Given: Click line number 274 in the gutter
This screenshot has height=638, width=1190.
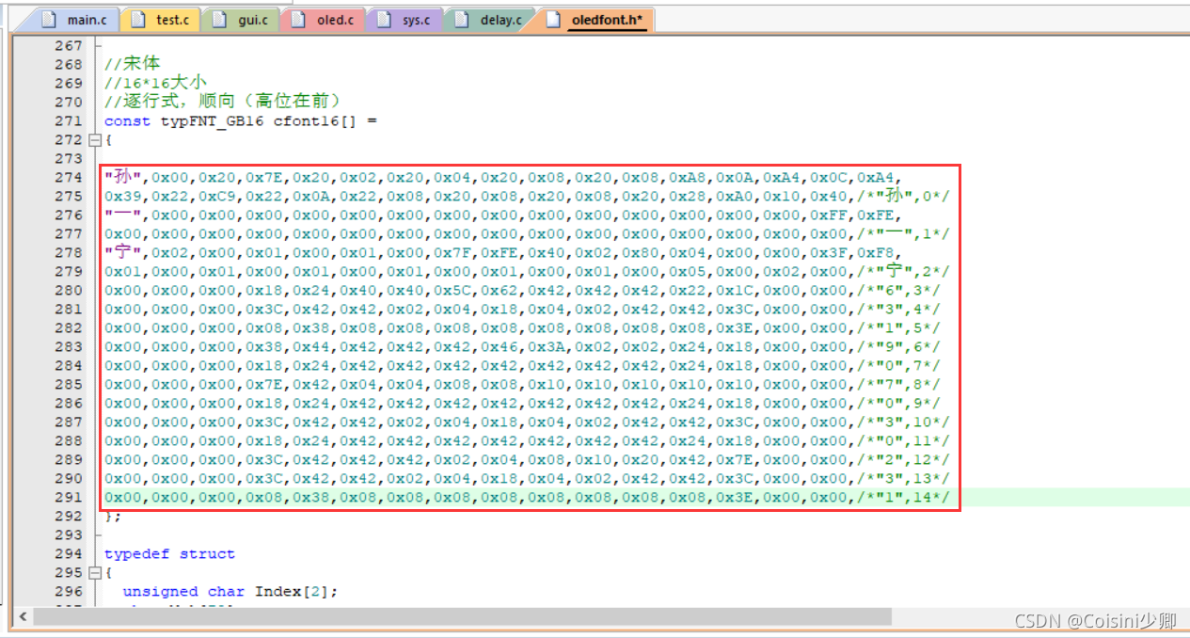Looking at the screenshot, I should point(69,177).
